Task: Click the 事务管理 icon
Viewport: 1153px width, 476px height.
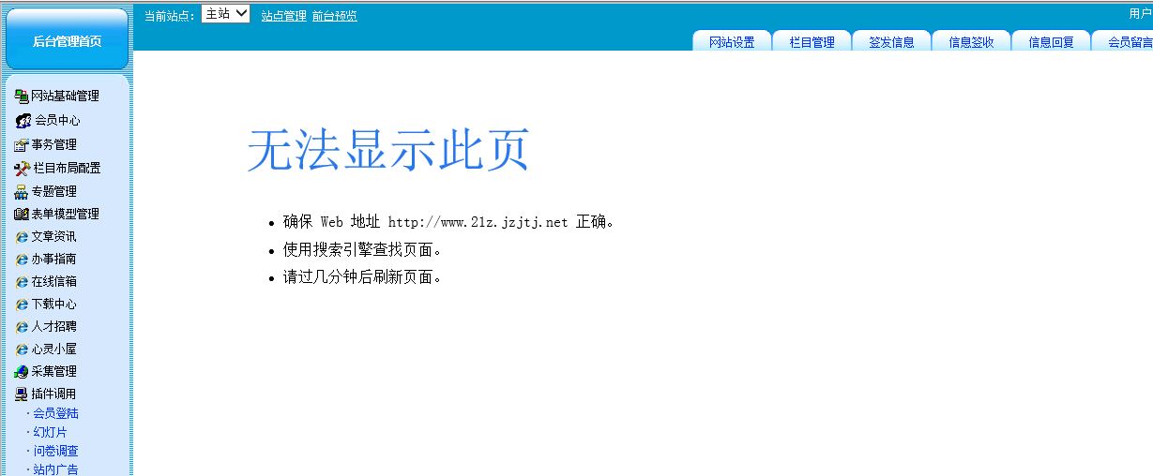Action: [22, 144]
